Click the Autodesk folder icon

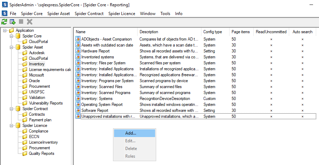coord(25,53)
